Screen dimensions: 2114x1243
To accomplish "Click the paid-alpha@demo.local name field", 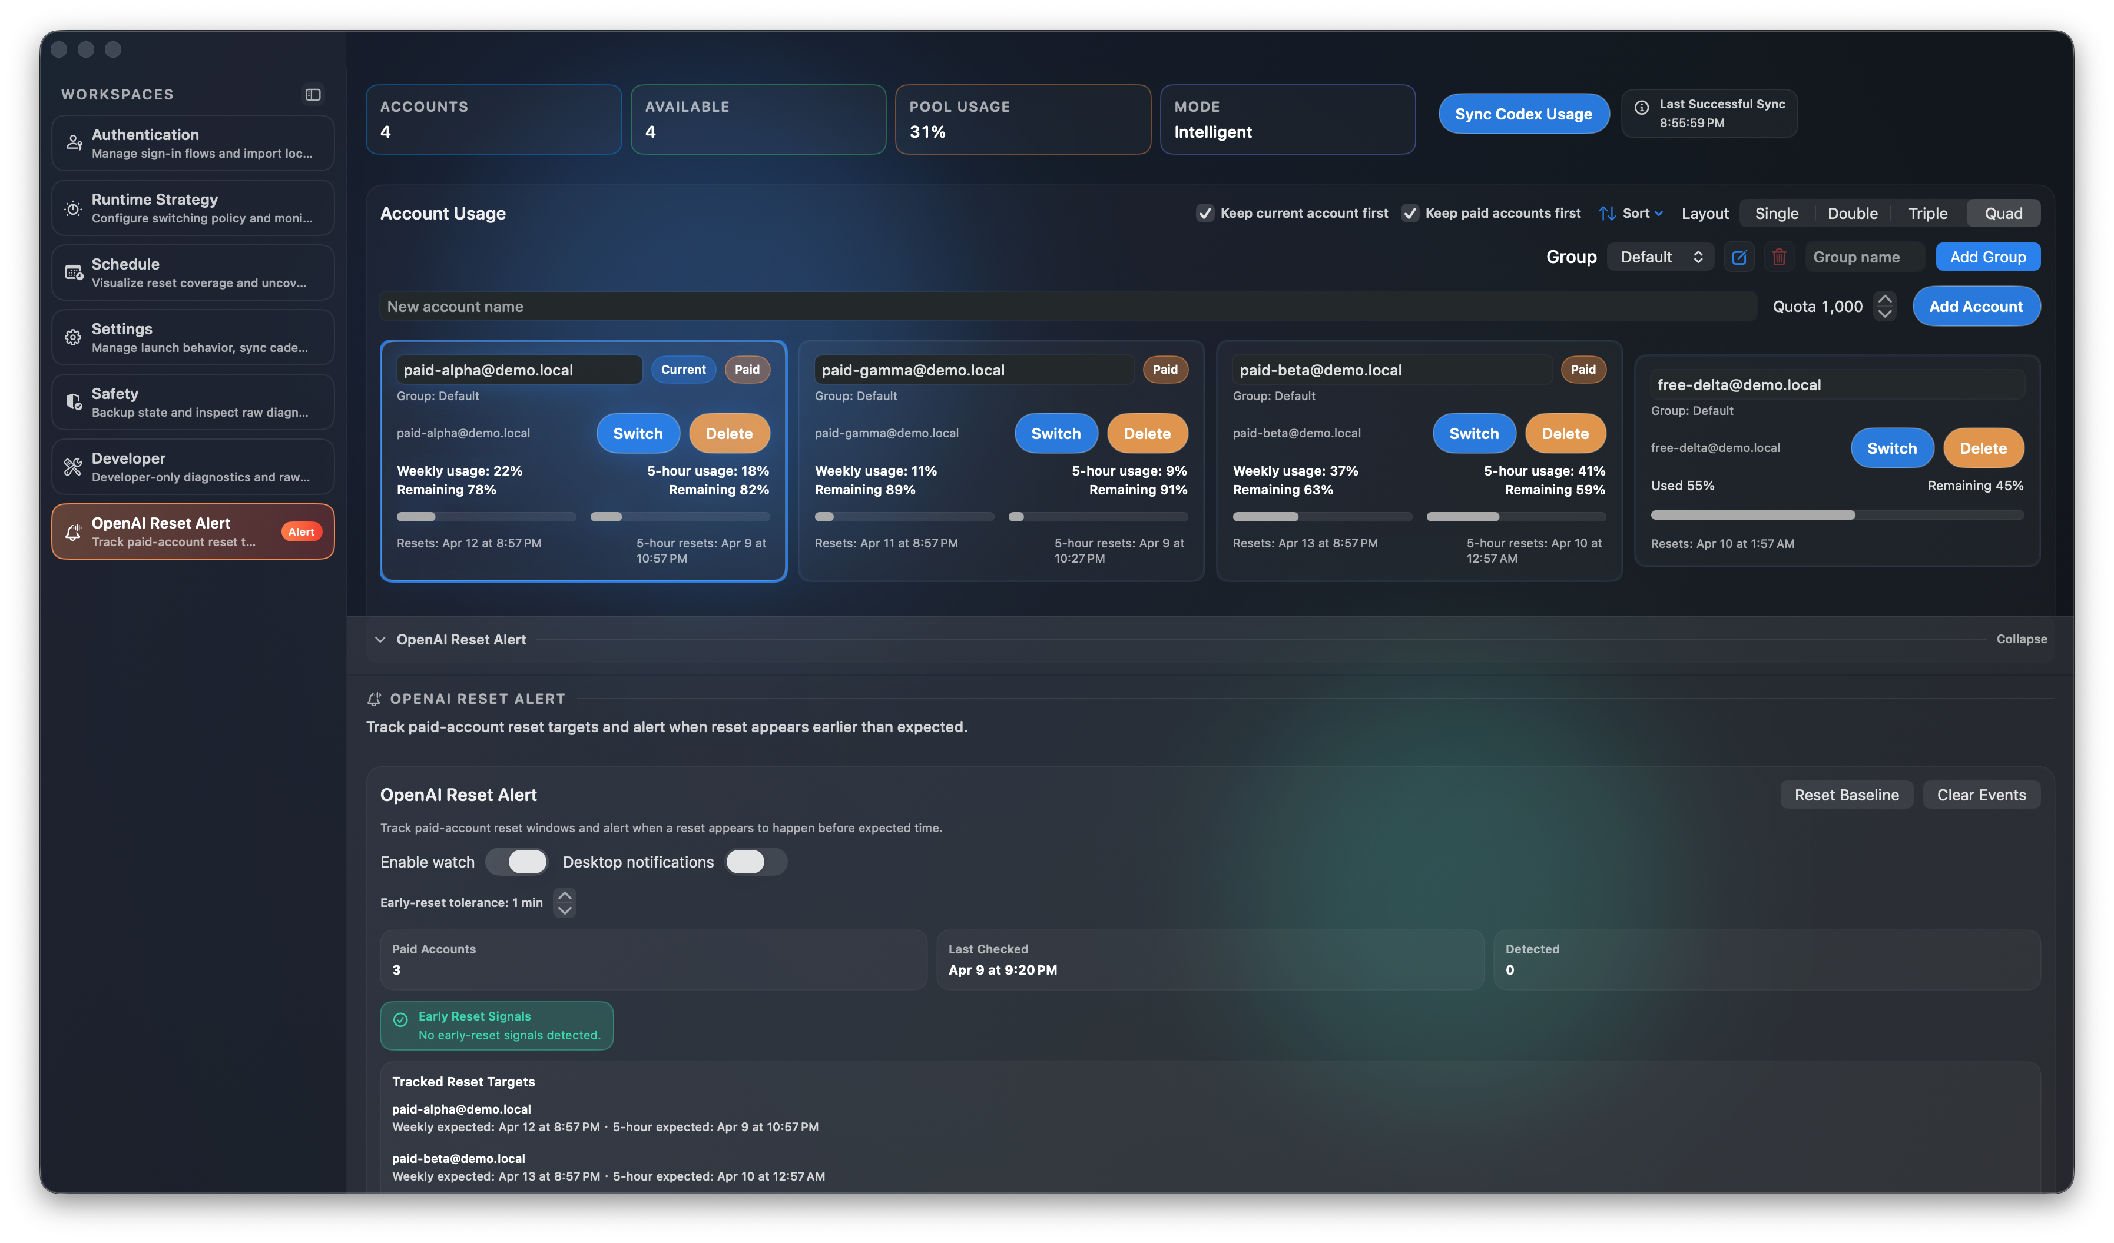I will pyautogui.click(x=519, y=370).
